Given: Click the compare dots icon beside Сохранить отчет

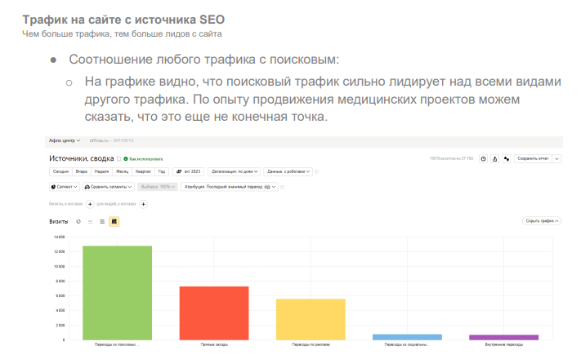Looking at the screenshot, I should [507, 158].
